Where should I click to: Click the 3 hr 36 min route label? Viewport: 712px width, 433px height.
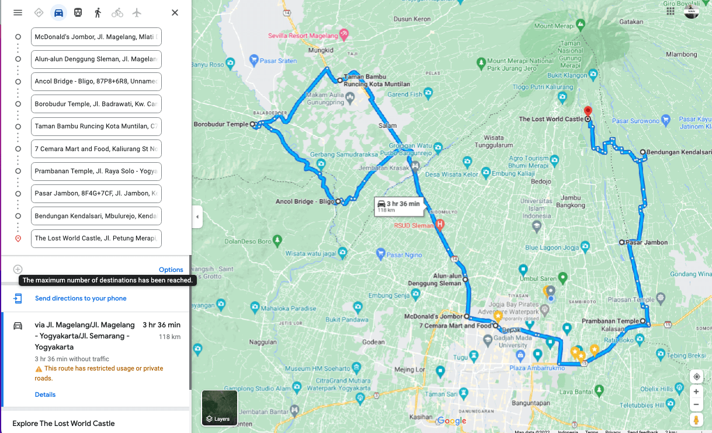click(x=399, y=207)
